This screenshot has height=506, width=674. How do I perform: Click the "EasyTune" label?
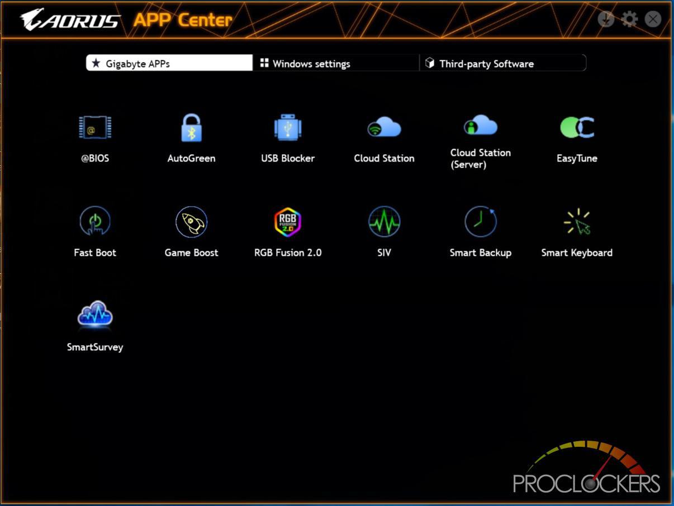[577, 159]
